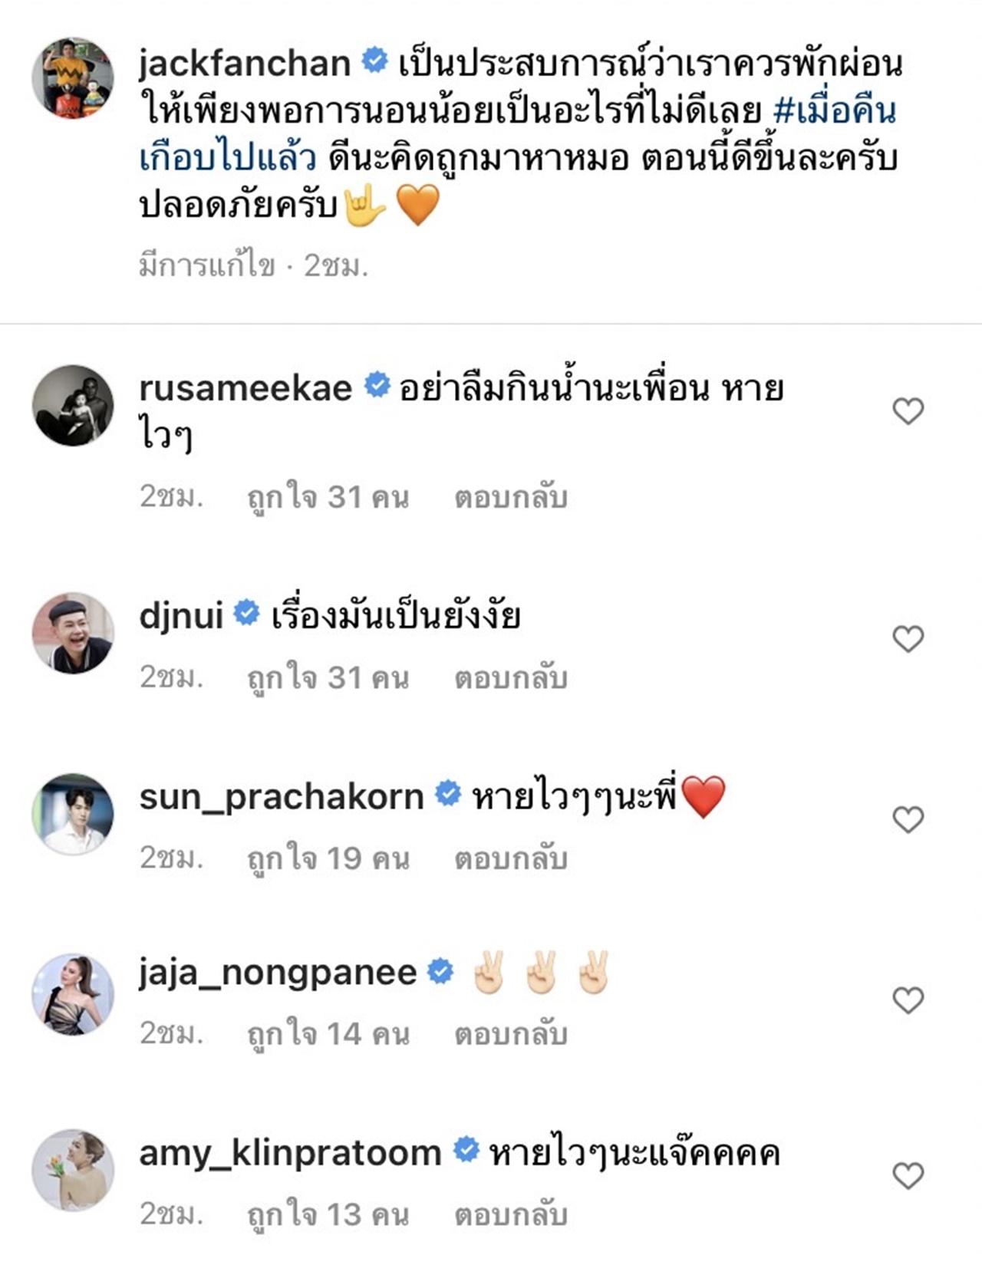Heart the jaja_nongpanee comment
The width and height of the screenshot is (982, 1278).
(x=908, y=1000)
